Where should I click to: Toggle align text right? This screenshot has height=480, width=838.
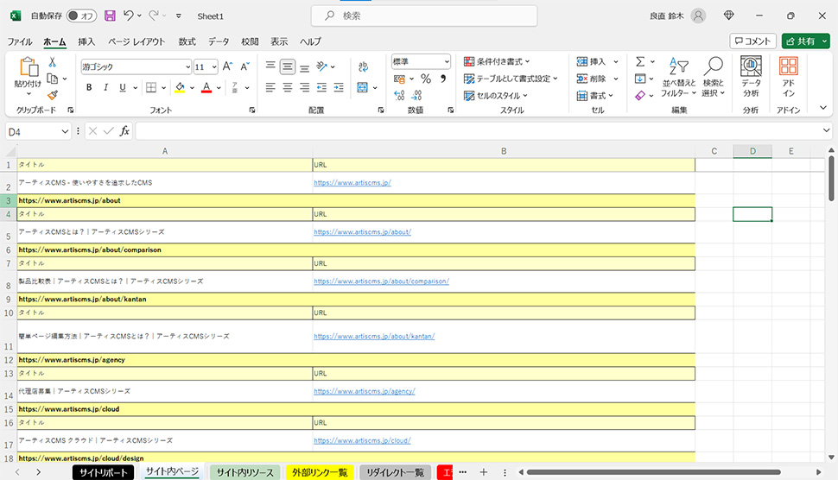[x=305, y=87]
